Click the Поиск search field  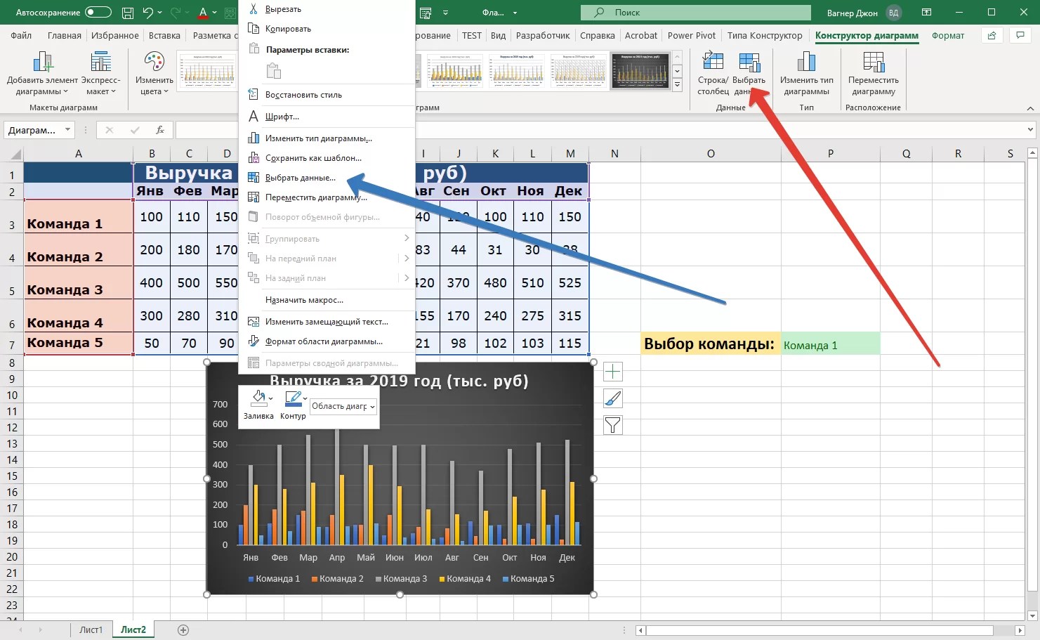click(695, 13)
